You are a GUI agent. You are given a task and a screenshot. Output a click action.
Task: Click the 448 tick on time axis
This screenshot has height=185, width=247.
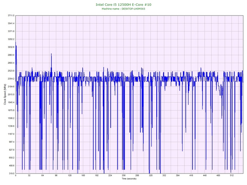[205, 175]
